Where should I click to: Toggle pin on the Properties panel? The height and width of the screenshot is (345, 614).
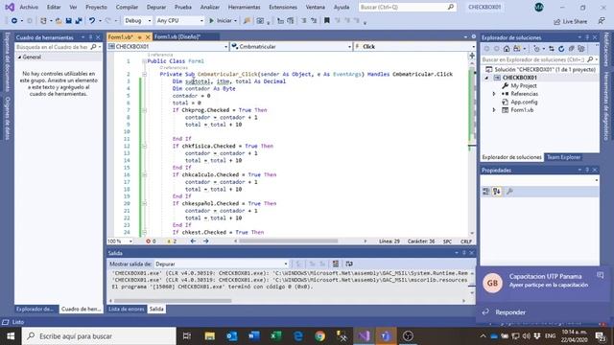point(587,171)
